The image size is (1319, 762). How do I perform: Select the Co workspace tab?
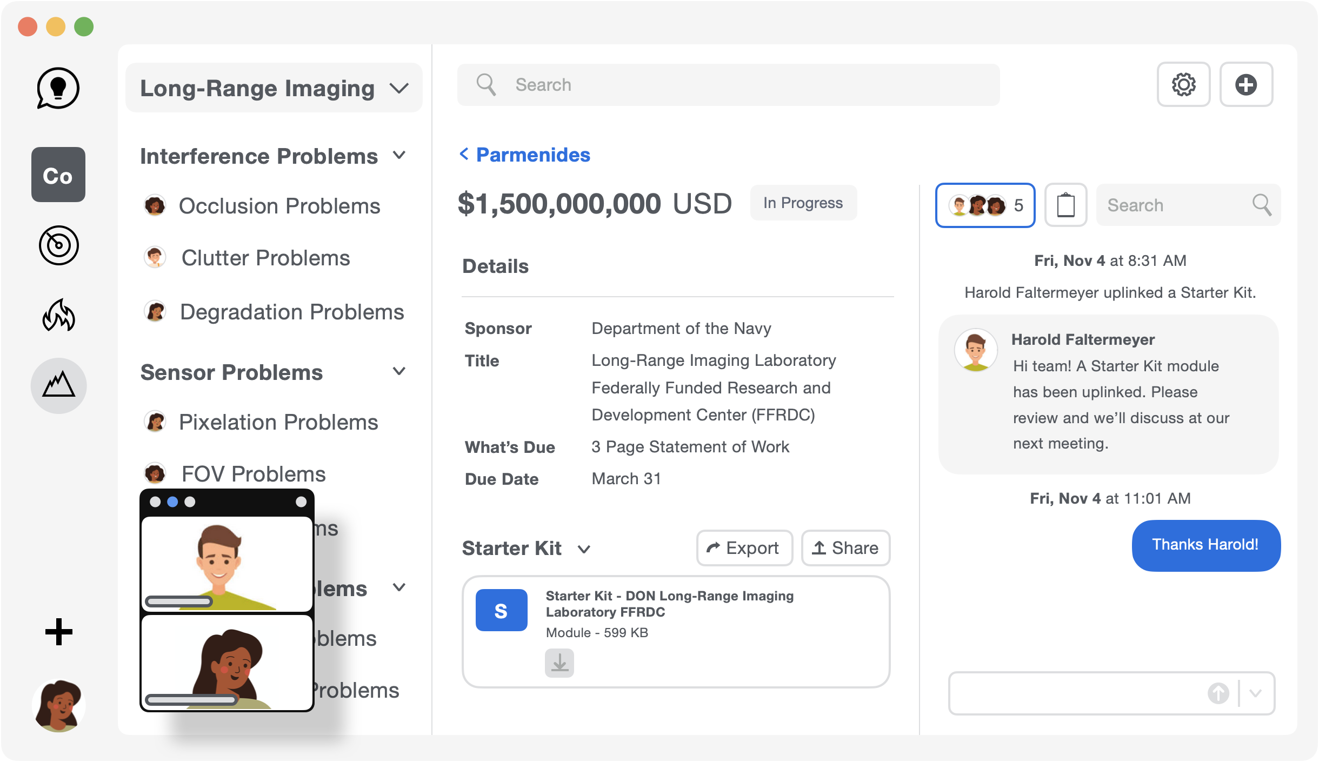coord(58,175)
